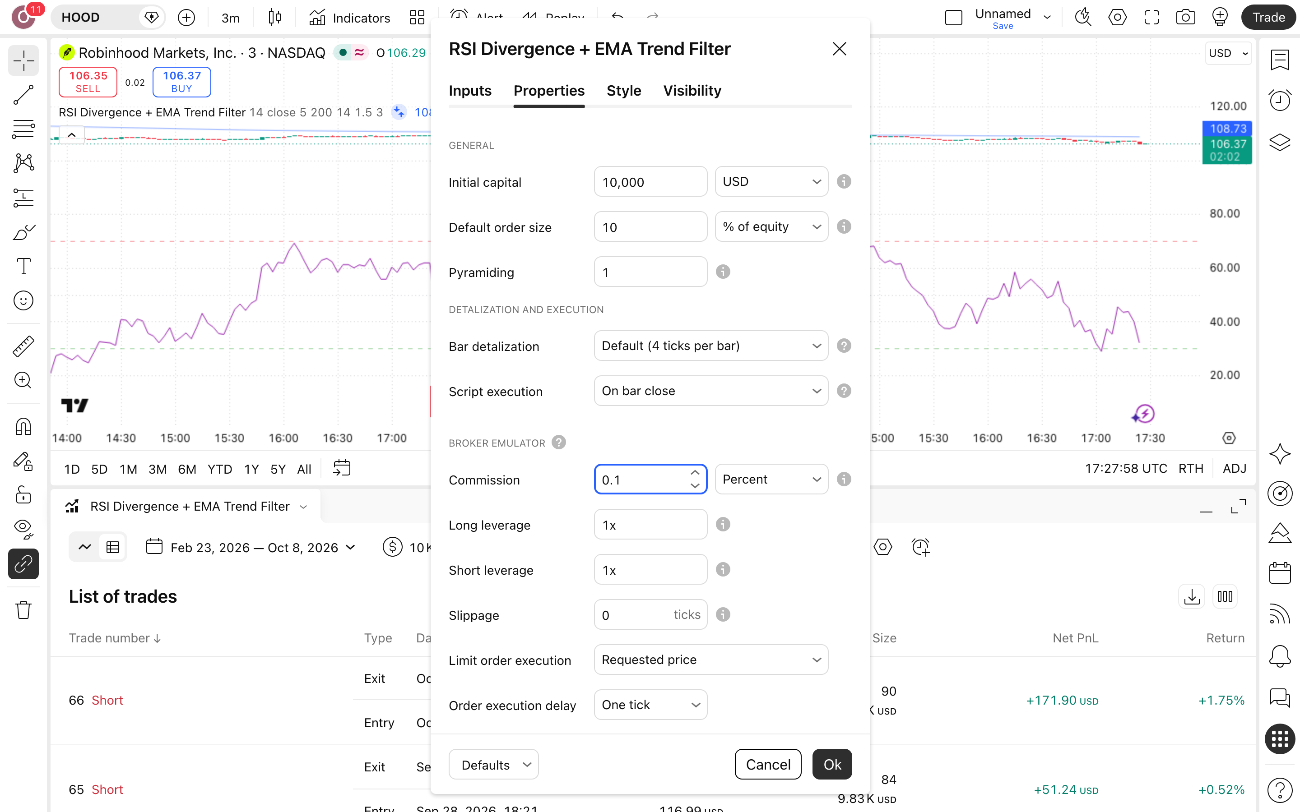Open Initial capital currency USD dropdown
The height and width of the screenshot is (812, 1300).
click(771, 181)
